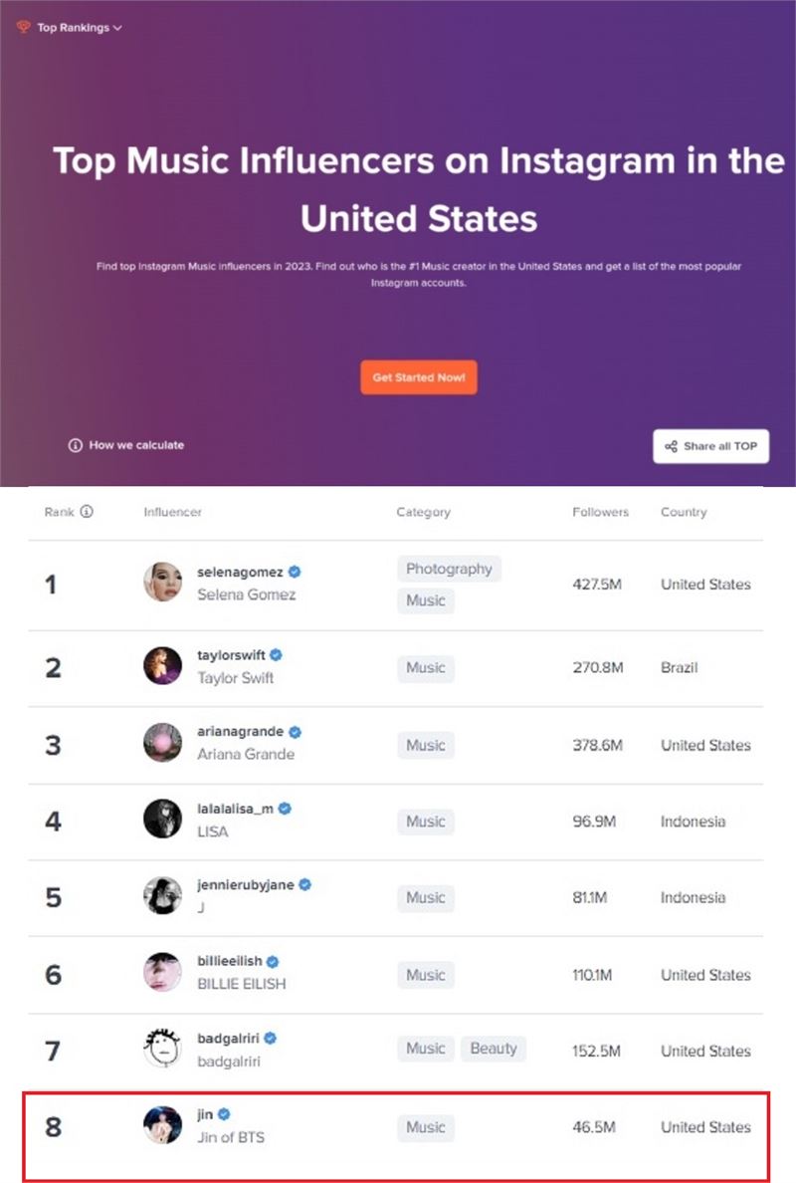Viewport: 796px width, 1183px height.
Task: Click the verified badge beside jin
Action: 224,1113
